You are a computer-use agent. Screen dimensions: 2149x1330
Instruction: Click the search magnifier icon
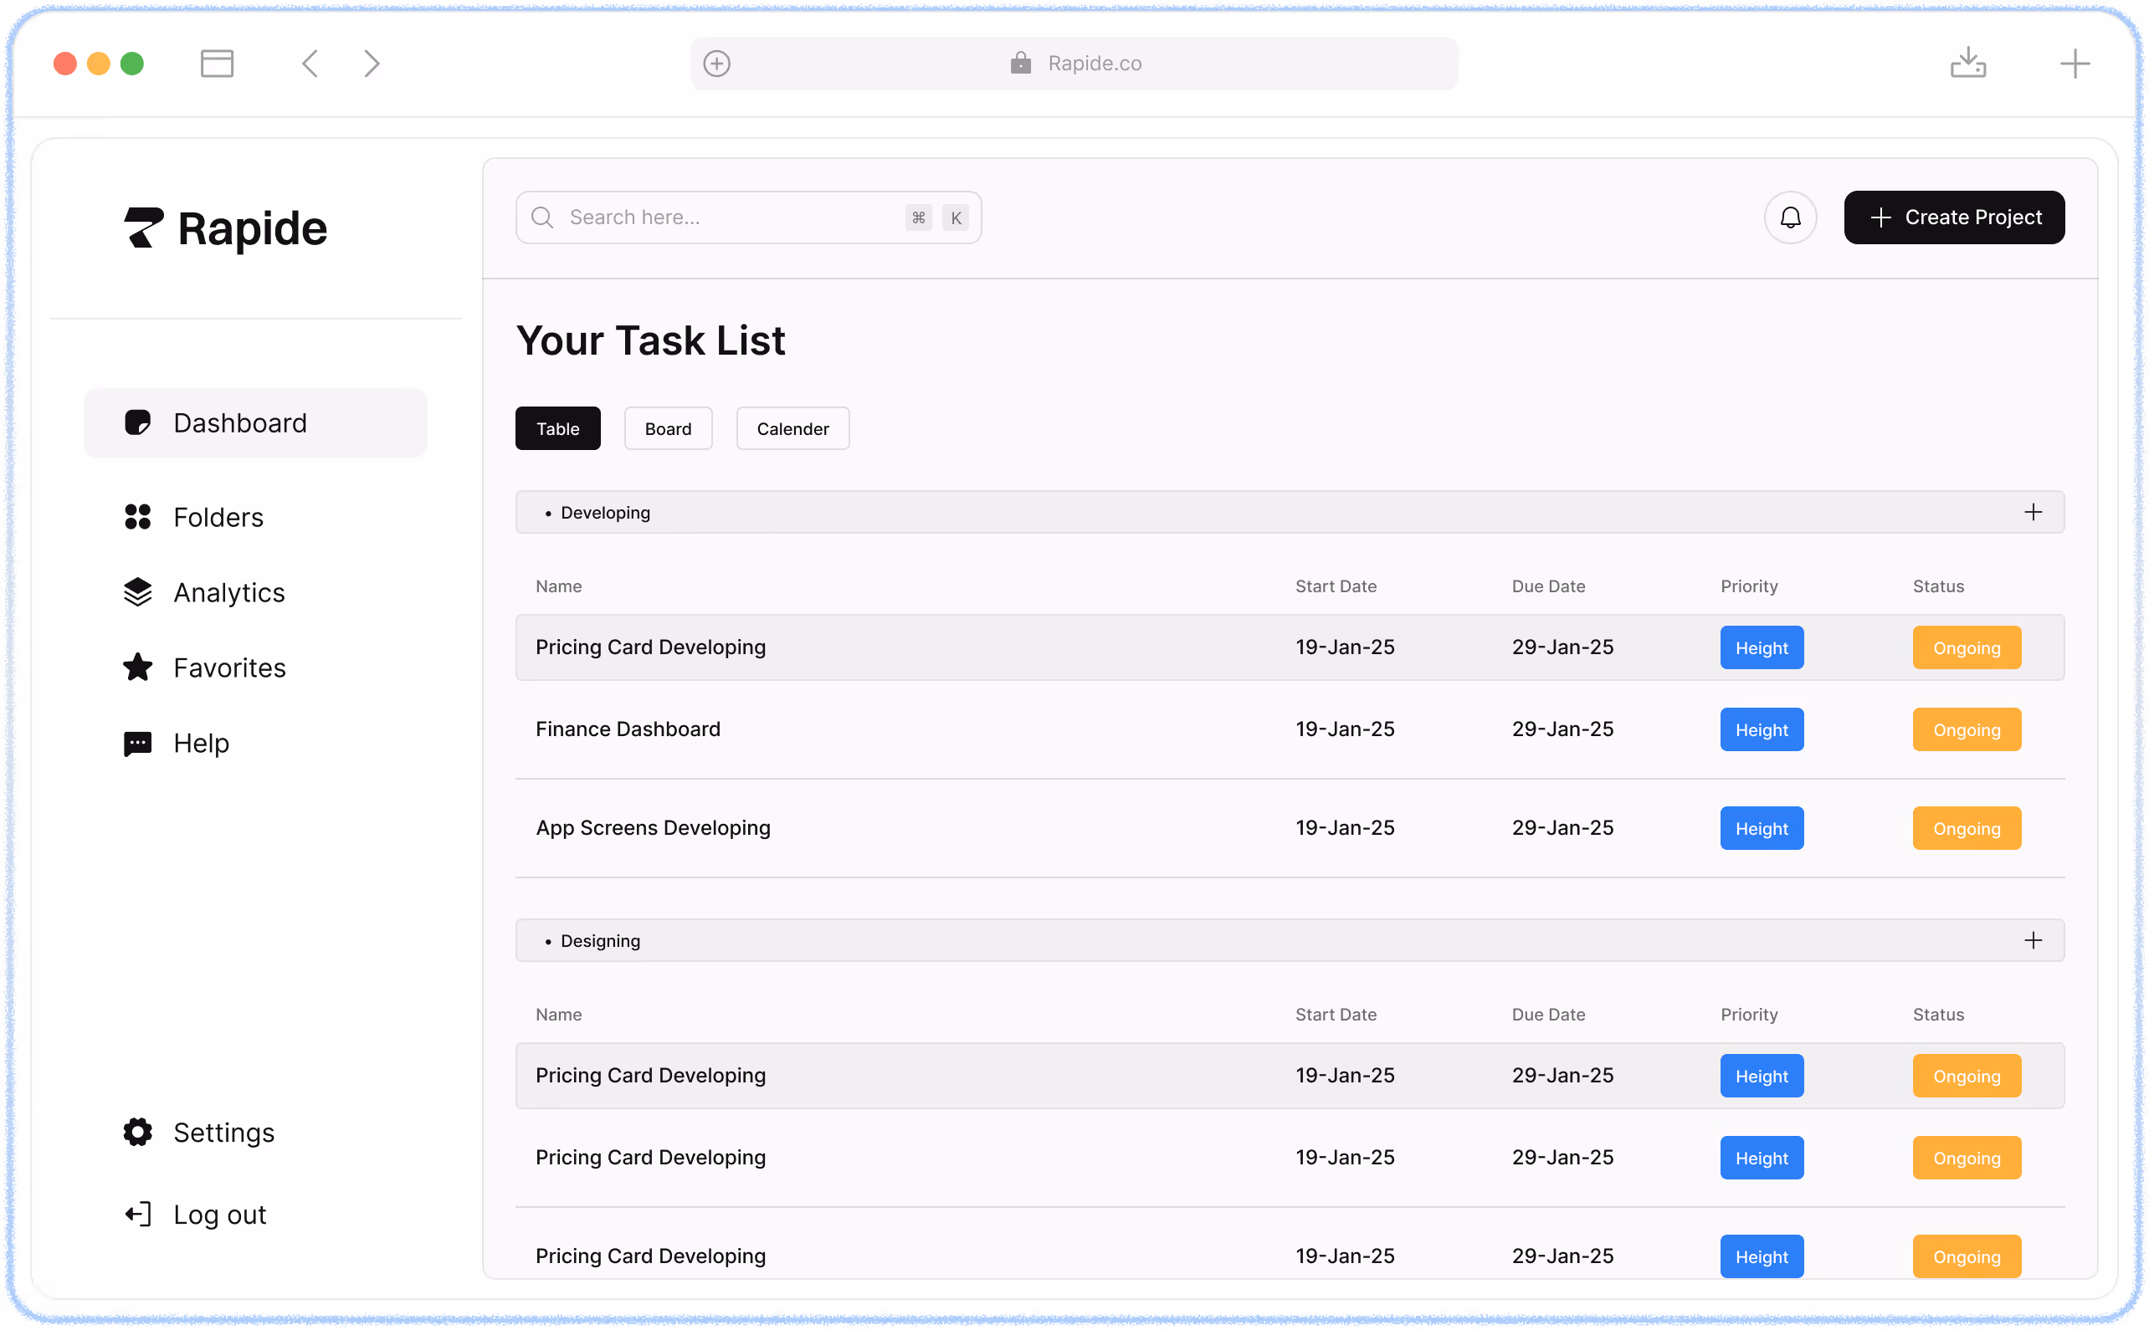coord(542,217)
